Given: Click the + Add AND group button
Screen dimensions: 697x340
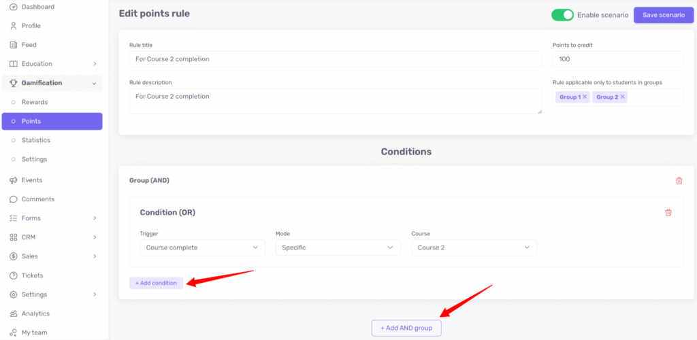Looking at the screenshot, I should [x=406, y=328].
